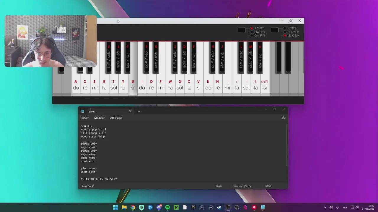Play the black key labeled M sol#/lab

pos(250,57)
